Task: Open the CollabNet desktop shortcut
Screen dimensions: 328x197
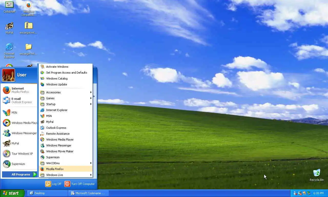Action: [9, 7]
